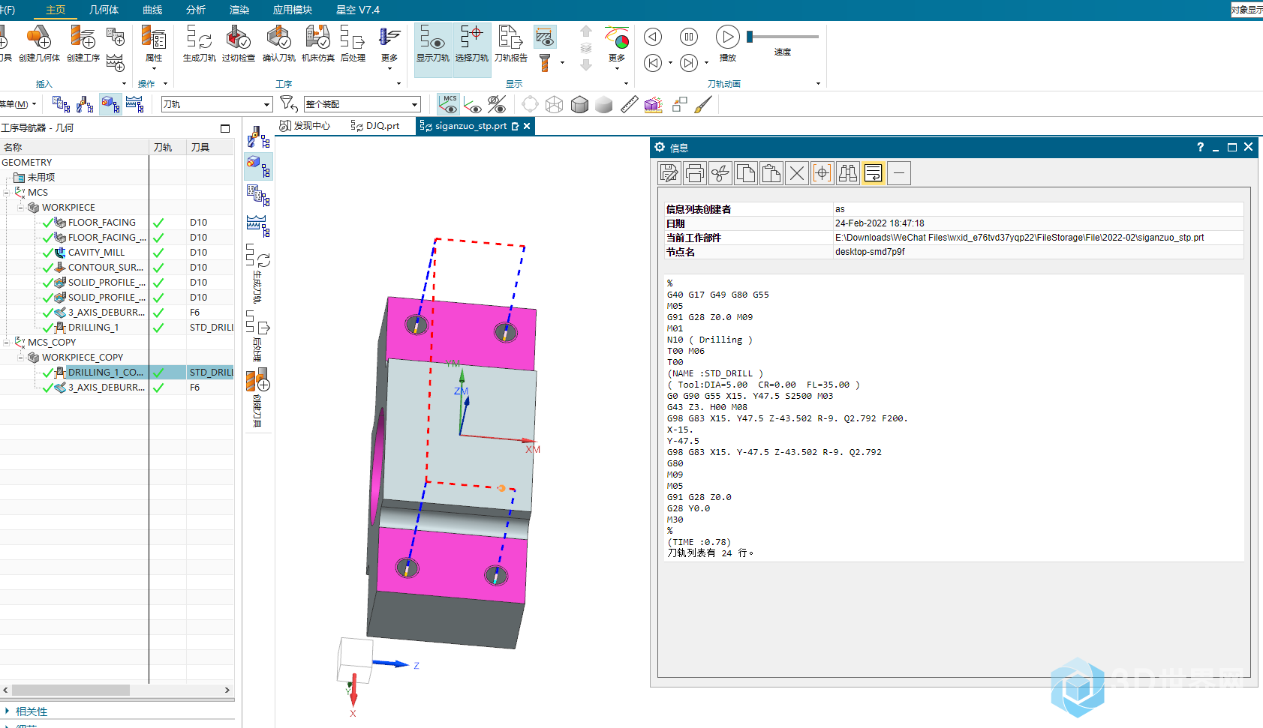Switch to the DJQ.prt document tab
Image resolution: width=1263 pixels, height=728 pixels.
click(x=375, y=126)
